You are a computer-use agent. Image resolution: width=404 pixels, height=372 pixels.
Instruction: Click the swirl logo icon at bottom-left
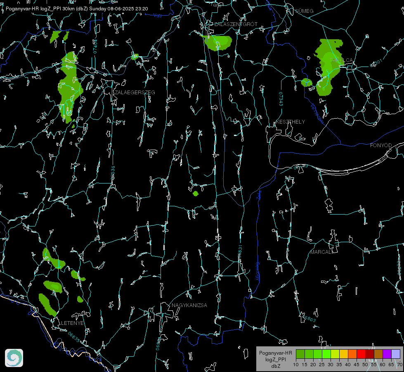[14, 358]
